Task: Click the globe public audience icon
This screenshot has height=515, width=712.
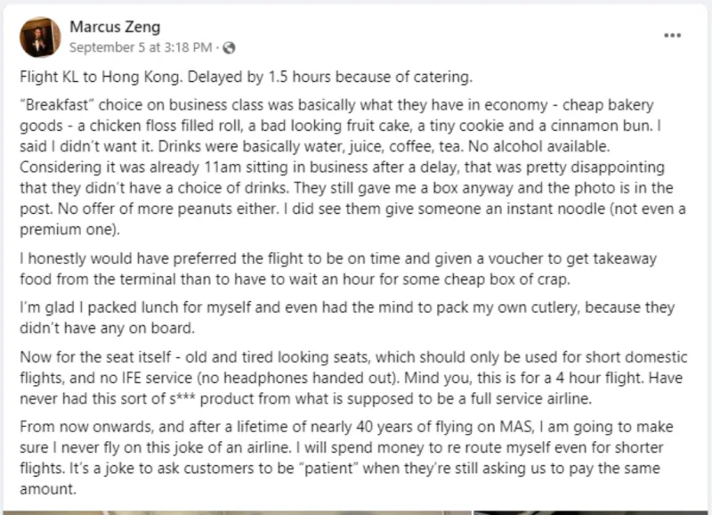Action: tap(230, 46)
